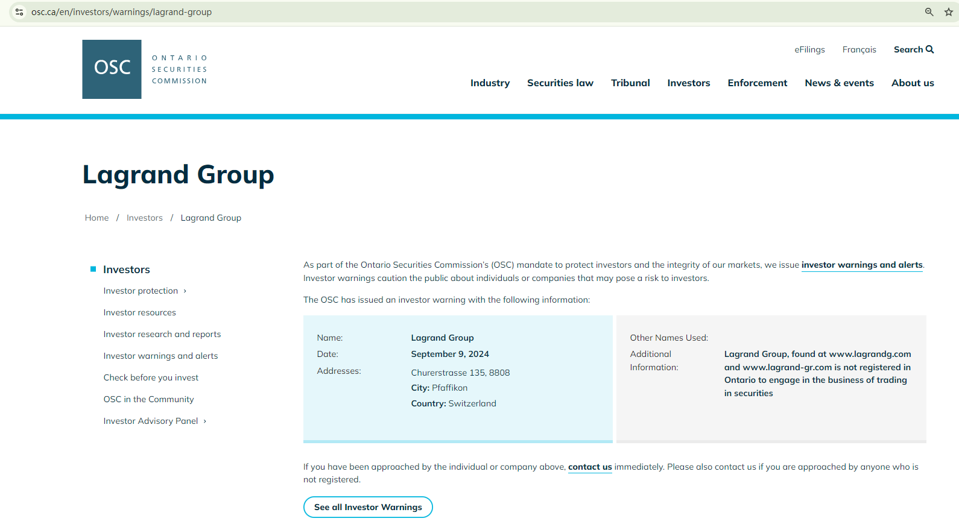Click the Lagrand Group page heading
959x530 pixels.
179,175
